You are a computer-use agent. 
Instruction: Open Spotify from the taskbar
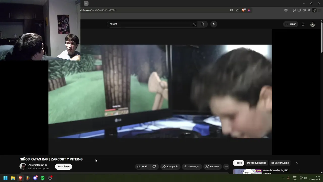42,178
